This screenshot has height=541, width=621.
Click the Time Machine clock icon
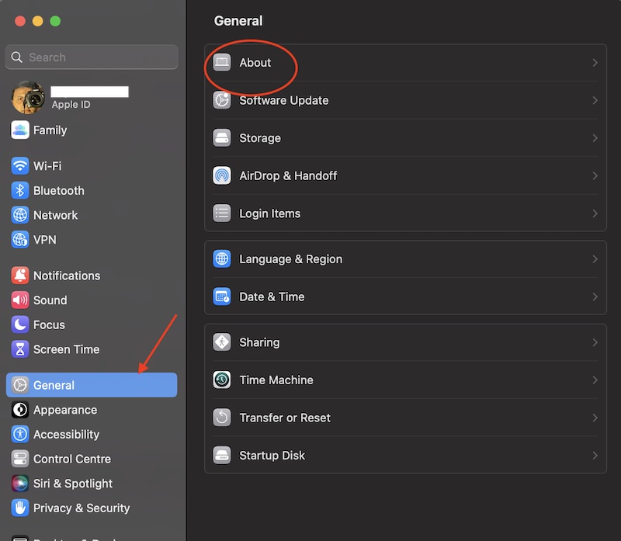coord(222,380)
